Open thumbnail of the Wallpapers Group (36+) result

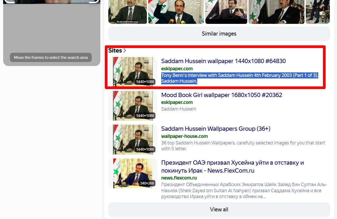click(x=133, y=139)
